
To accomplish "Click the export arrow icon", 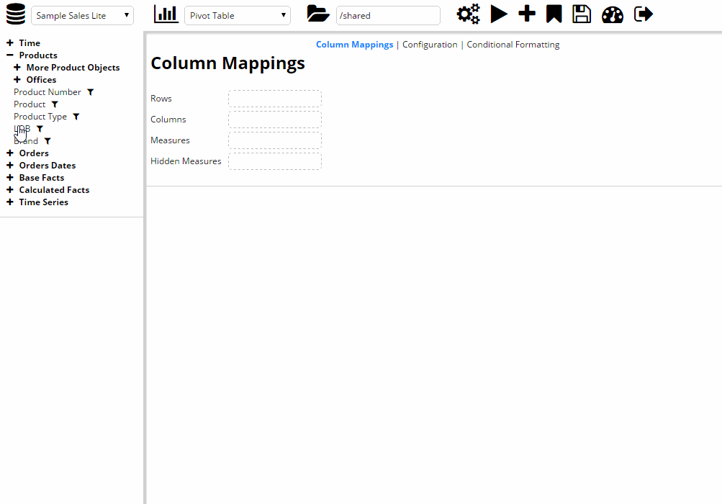I will 644,14.
